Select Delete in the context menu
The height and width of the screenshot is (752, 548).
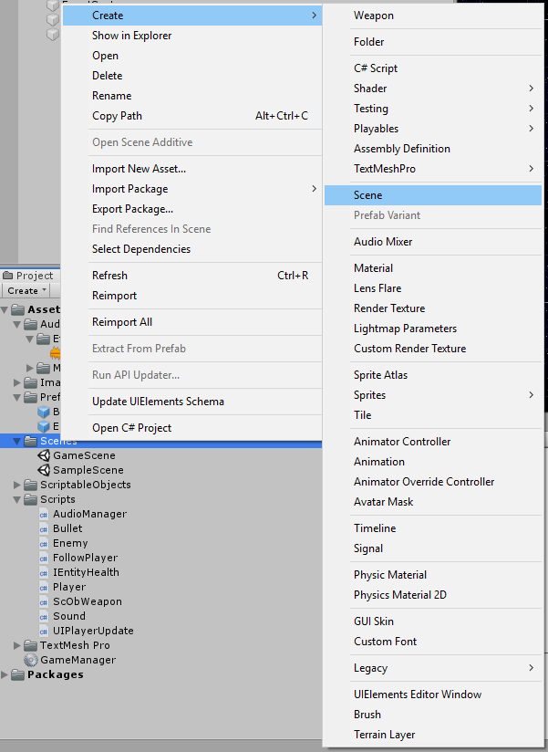pos(192,76)
